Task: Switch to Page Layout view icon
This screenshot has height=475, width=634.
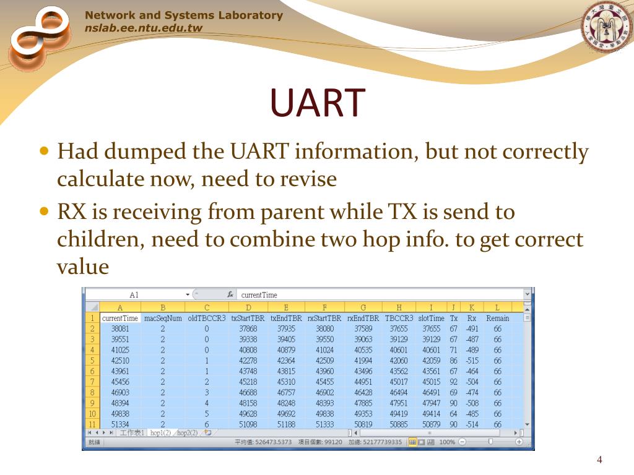Action: pos(421,442)
